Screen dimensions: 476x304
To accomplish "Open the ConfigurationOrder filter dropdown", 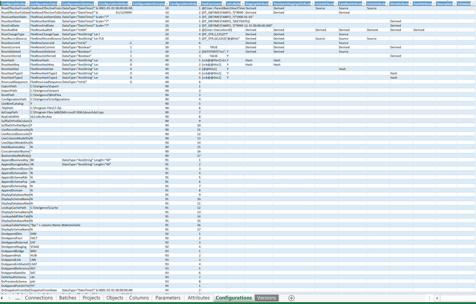I will pyautogui.click(x=198, y=4).
